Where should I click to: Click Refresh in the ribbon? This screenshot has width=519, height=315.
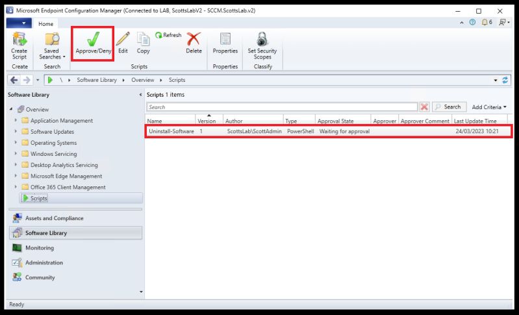168,35
